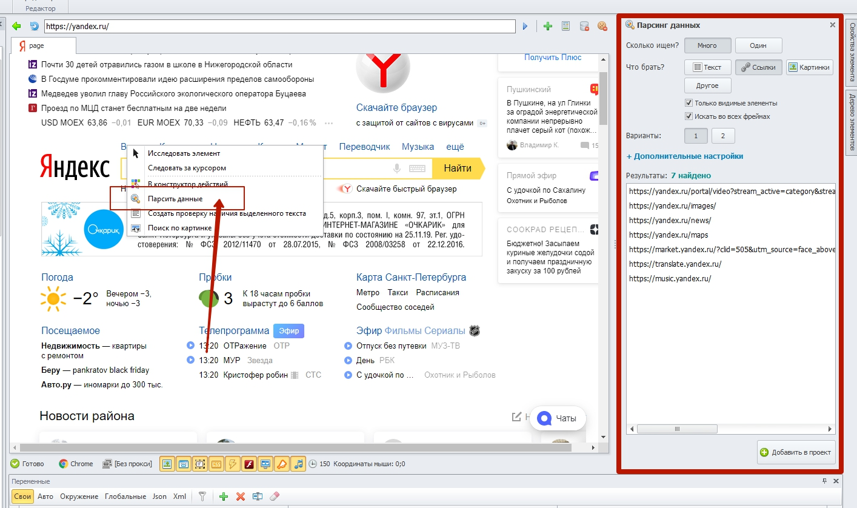
Task: Open the "Свойства элемента" side tab
Action: point(852,53)
